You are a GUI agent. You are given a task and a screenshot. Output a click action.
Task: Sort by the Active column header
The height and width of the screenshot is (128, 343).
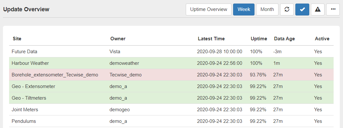point(322,39)
